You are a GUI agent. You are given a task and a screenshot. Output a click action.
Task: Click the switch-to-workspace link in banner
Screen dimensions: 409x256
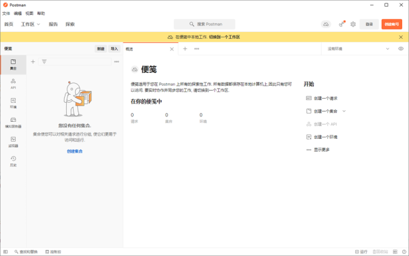click(x=224, y=37)
